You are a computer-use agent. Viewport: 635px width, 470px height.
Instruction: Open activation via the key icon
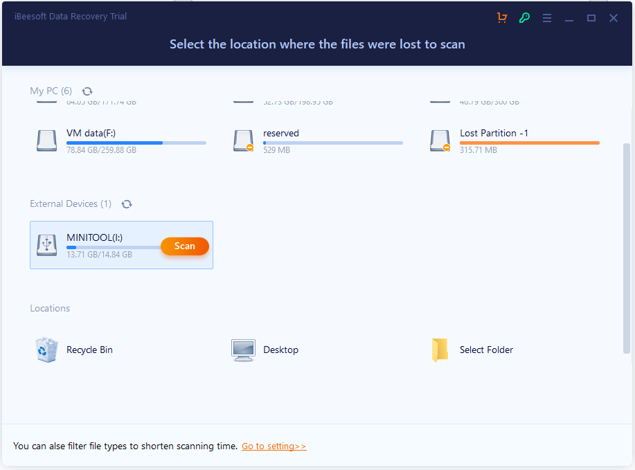[x=524, y=18]
